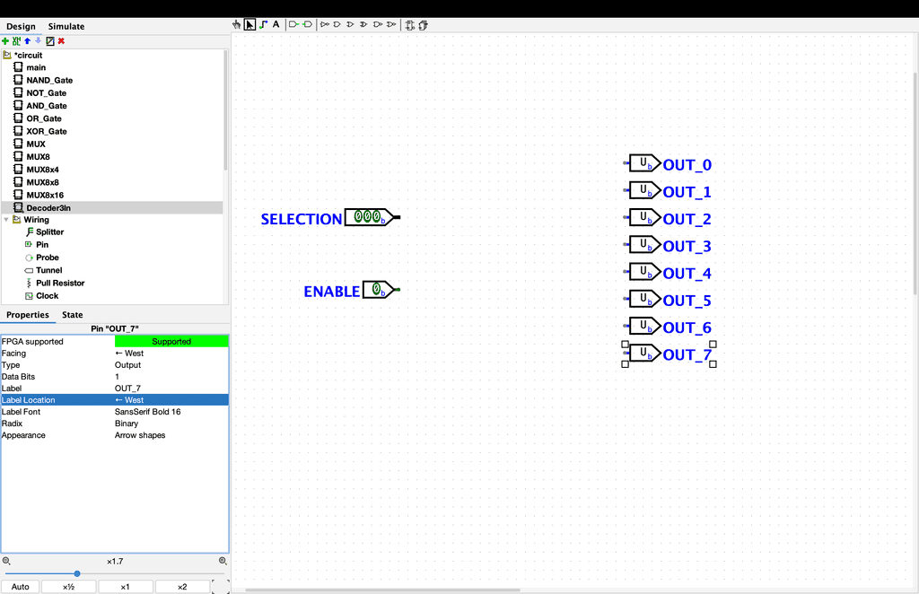The image size is (919, 594).
Task: Click the green Add Circuit plus icon
Action: click(x=5, y=41)
